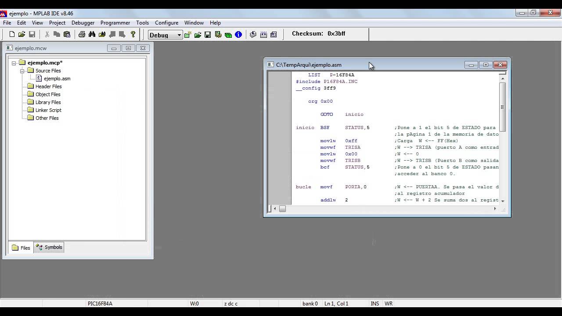This screenshot has width=562, height=316.
Task: Click the last icon in build toolbar
Action: pyautogui.click(x=274, y=35)
